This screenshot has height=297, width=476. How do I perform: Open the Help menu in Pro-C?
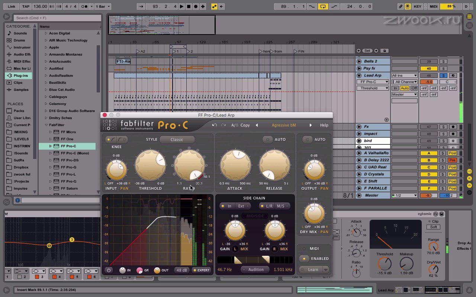[324, 125]
